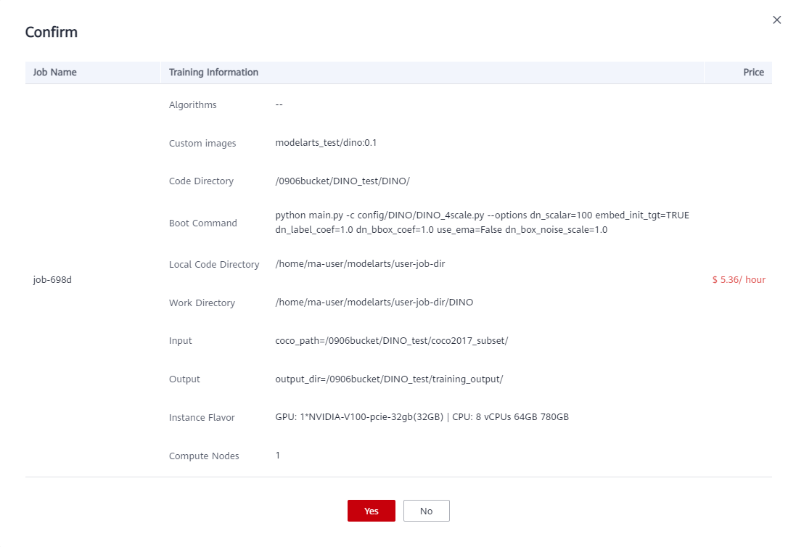This screenshot has width=796, height=547.
Task: Close the Confirm dialog with X icon
Action: pos(777,20)
